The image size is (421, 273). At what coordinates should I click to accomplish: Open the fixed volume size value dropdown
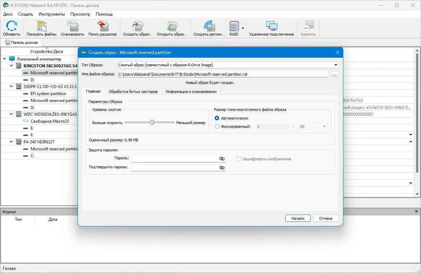click(293, 127)
